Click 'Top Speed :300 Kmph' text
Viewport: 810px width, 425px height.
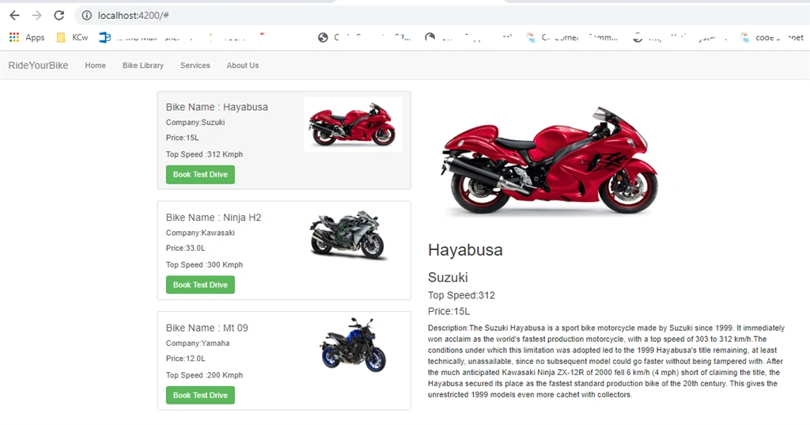point(204,264)
